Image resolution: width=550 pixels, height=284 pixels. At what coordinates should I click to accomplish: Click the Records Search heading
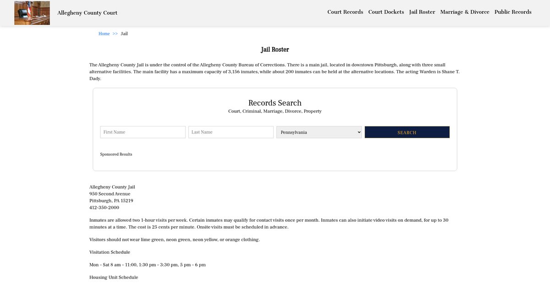click(x=275, y=103)
